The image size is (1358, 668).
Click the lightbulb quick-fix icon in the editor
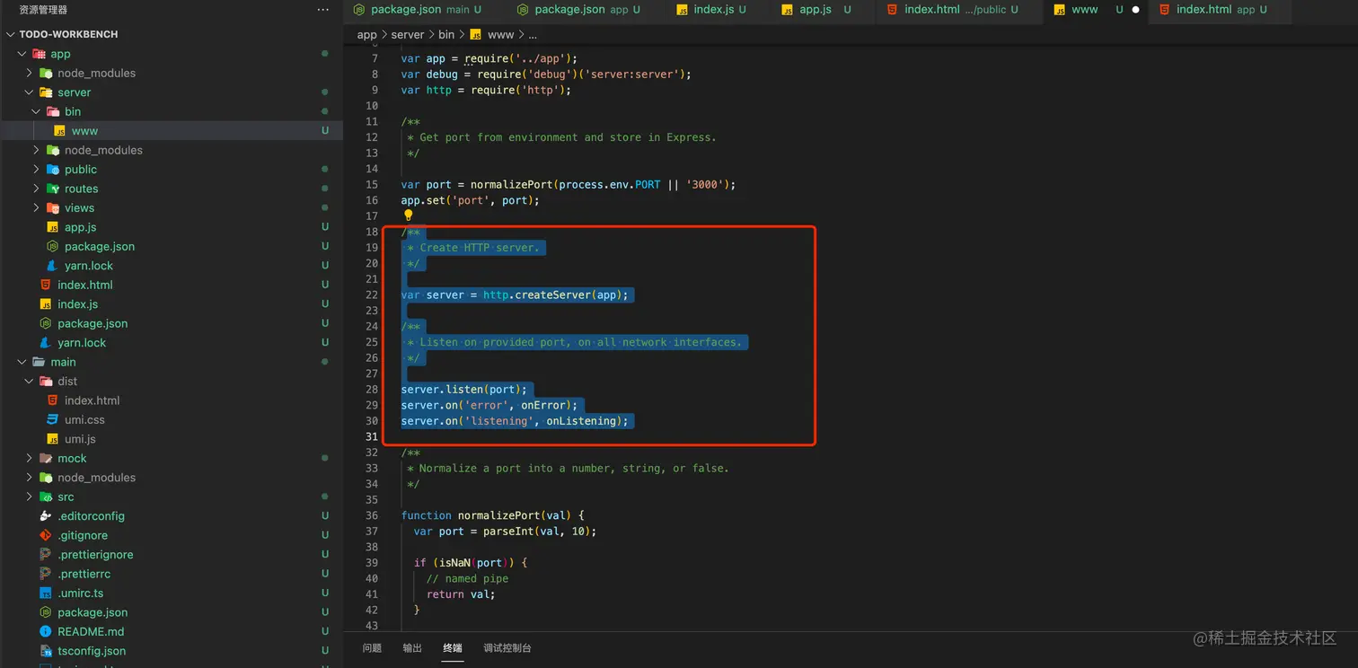tap(408, 215)
